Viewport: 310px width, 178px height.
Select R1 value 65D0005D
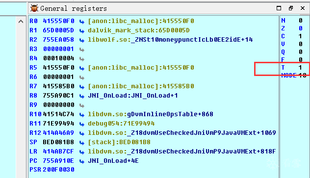coord(58,30)
